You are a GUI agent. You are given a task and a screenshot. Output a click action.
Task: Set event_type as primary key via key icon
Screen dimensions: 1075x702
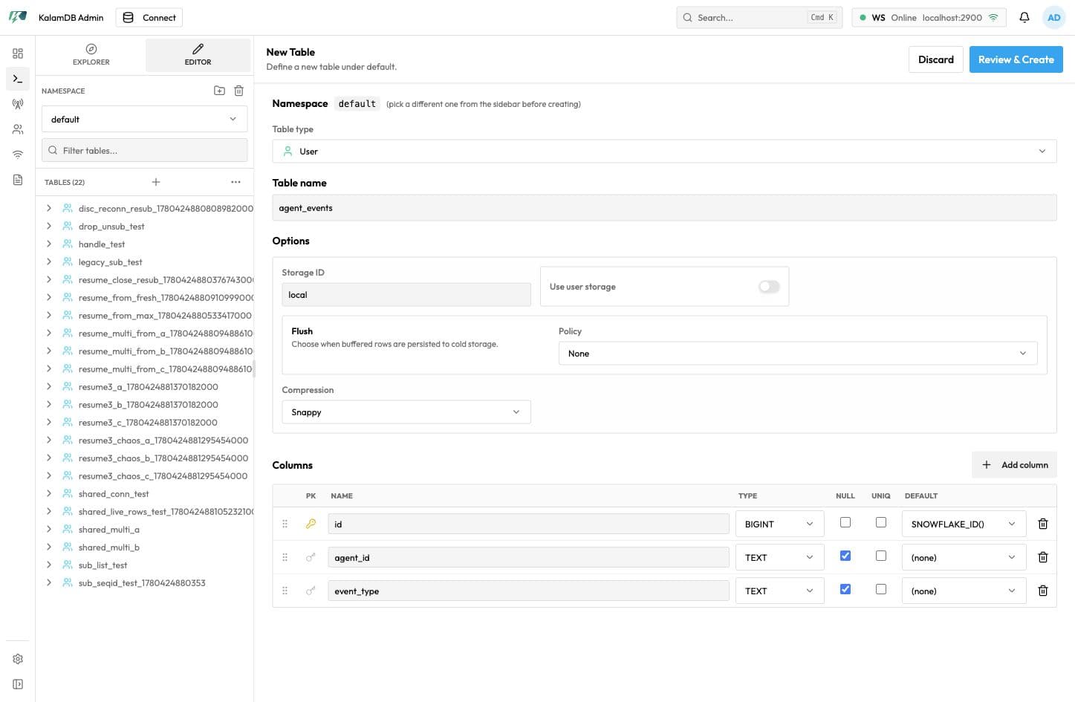(x=311, y=591)
